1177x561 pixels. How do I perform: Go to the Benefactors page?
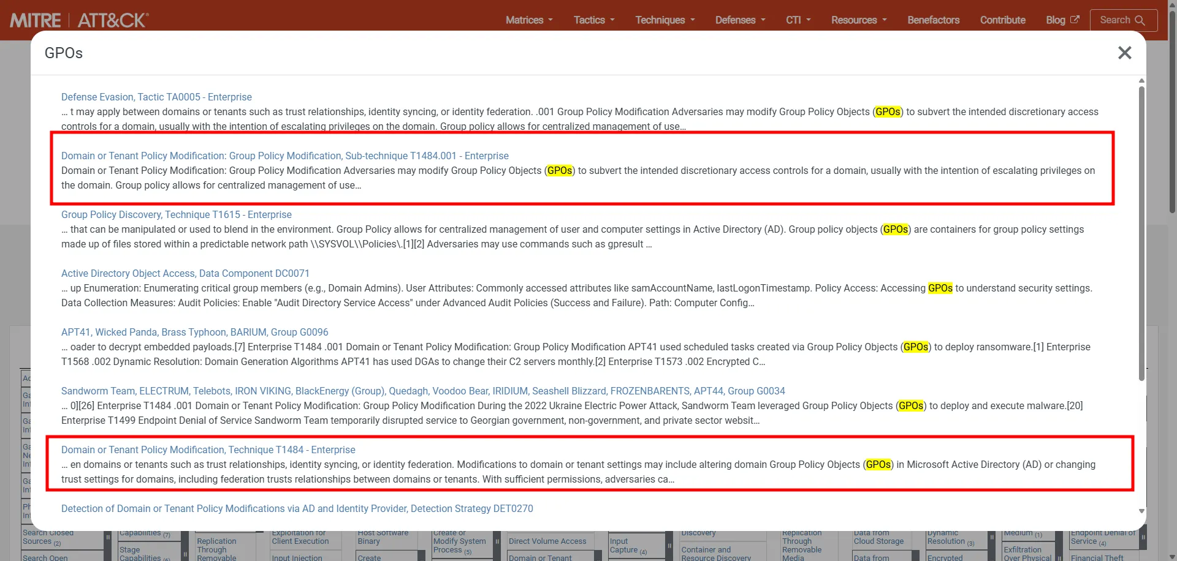point(933,20)
